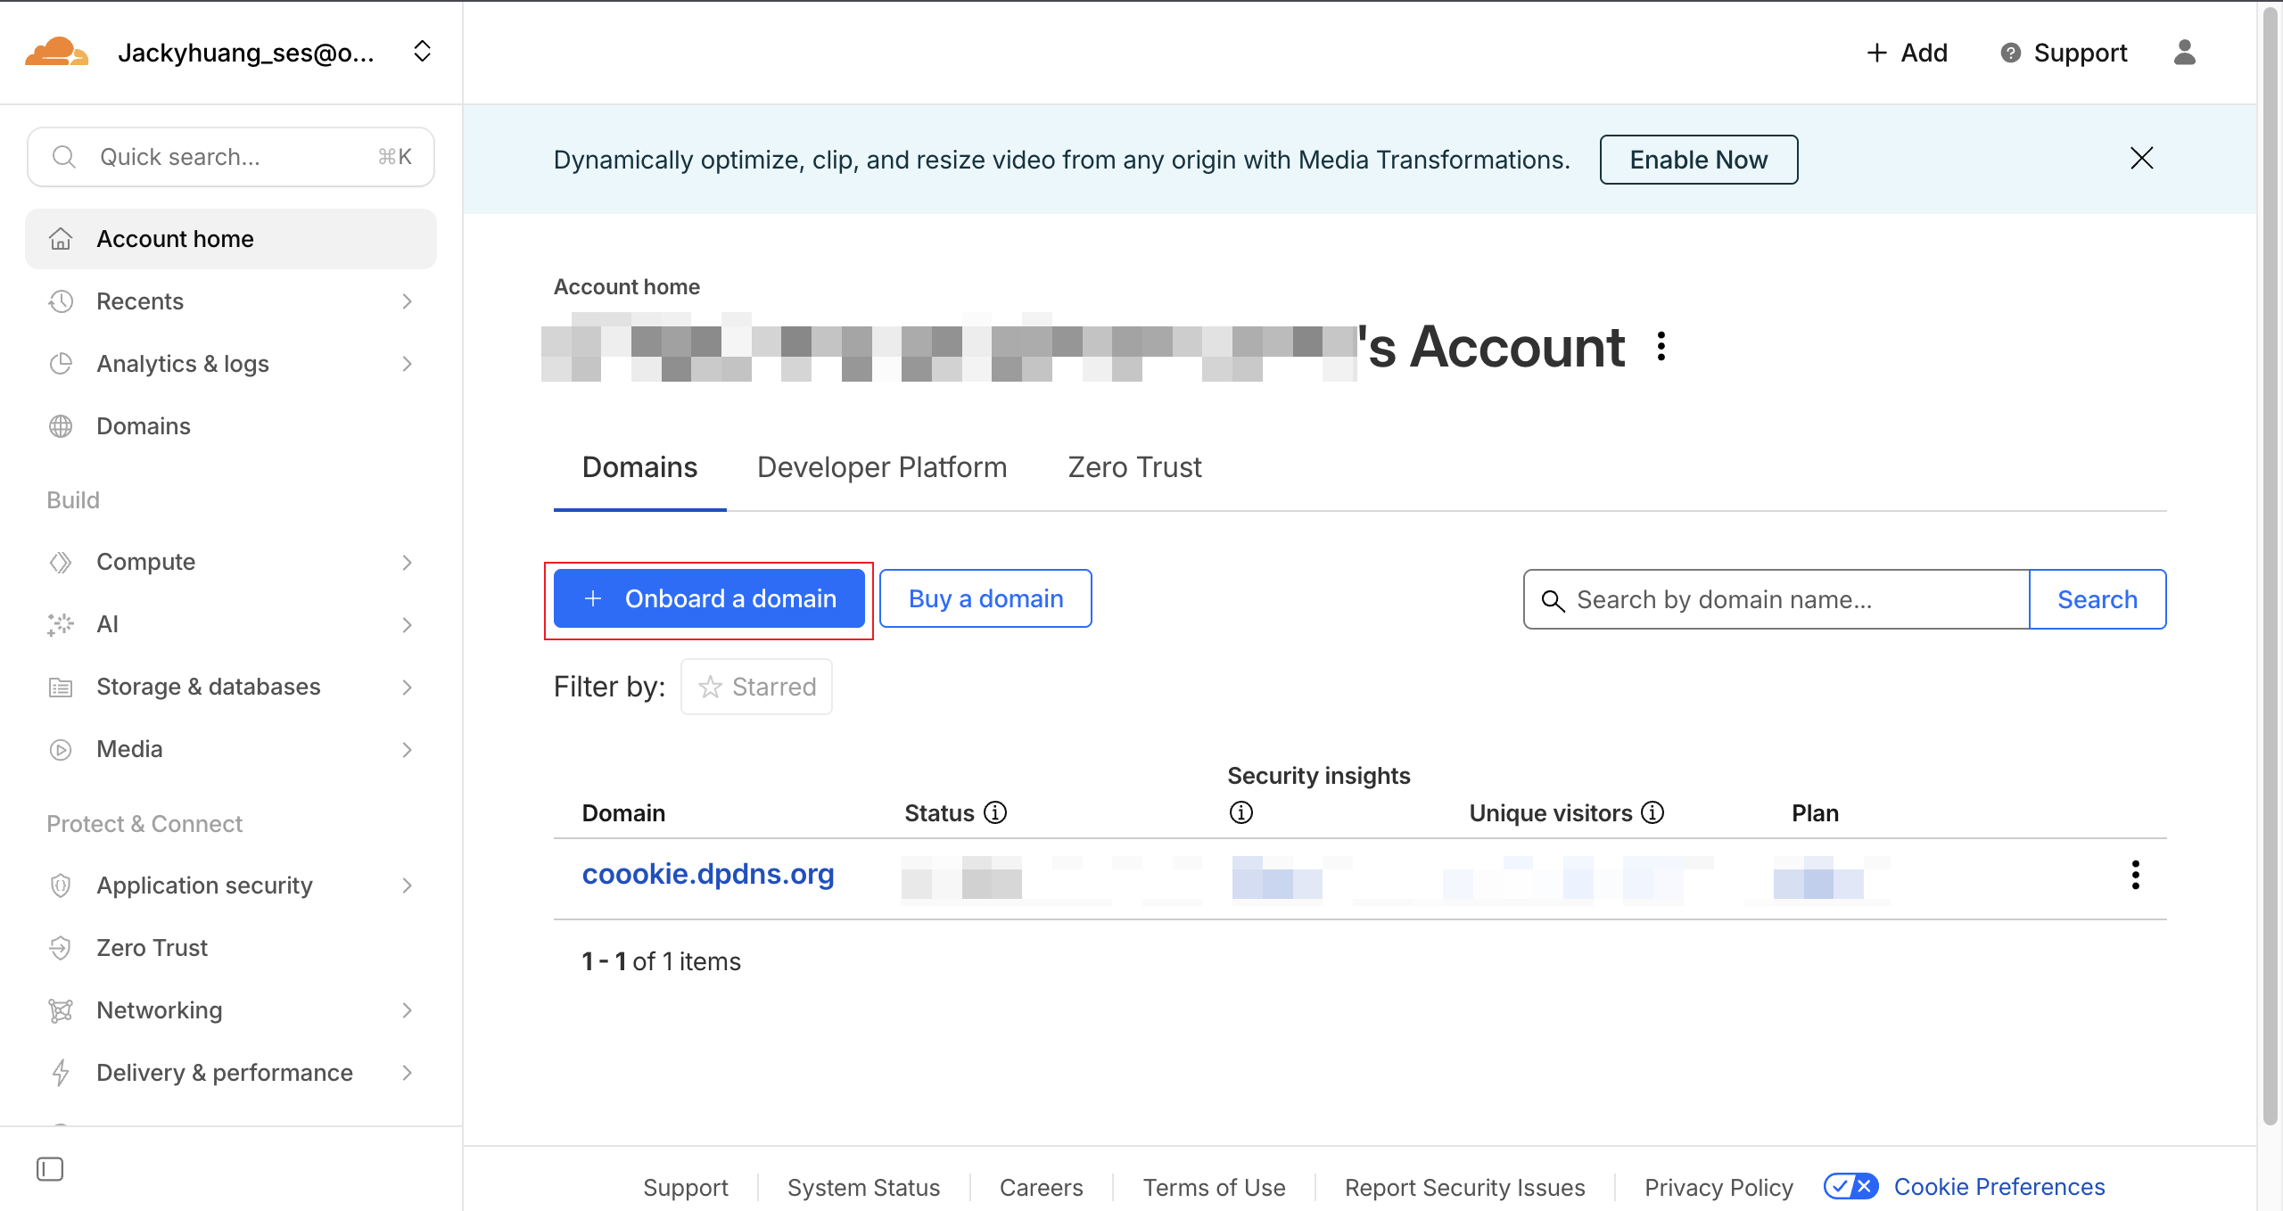Toggle Cookie Preferences switch icon
The width and height of the screenshot is (2283, 1211).
(1850, 1186)
